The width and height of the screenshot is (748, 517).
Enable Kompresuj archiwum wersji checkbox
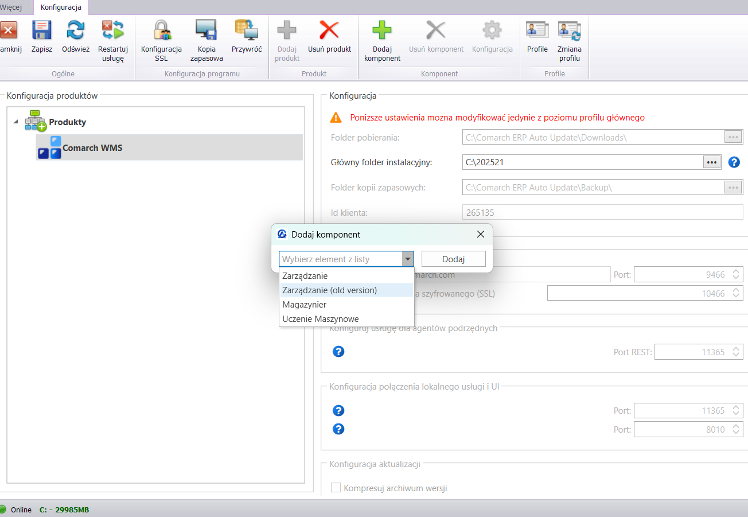(336, 488)
